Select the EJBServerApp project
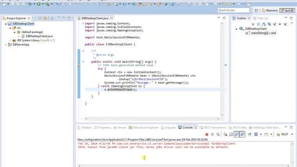Viewport: 297px width, 167px height. tap(21, 45)
